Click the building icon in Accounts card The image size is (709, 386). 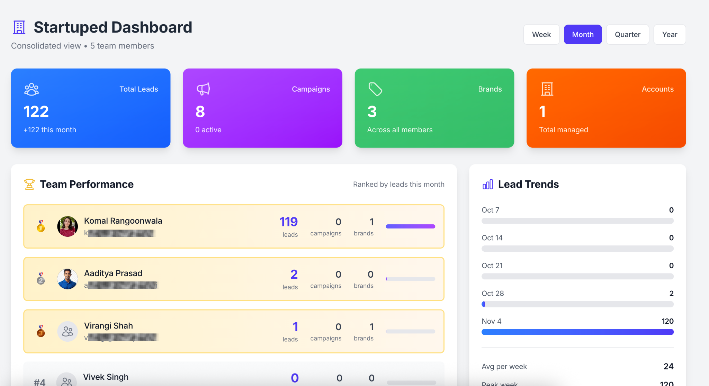[547, 89]
